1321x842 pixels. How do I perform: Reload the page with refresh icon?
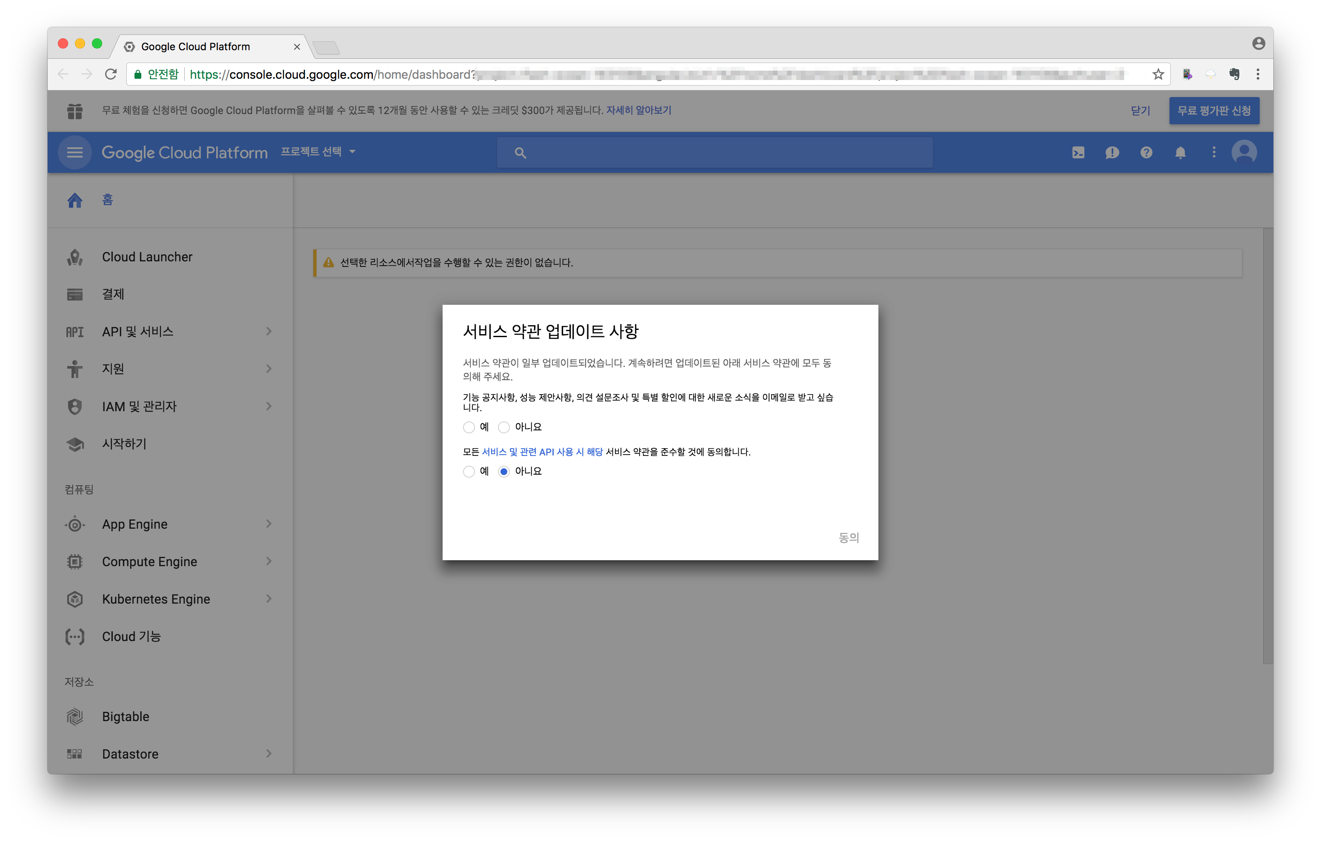point(111,74)
